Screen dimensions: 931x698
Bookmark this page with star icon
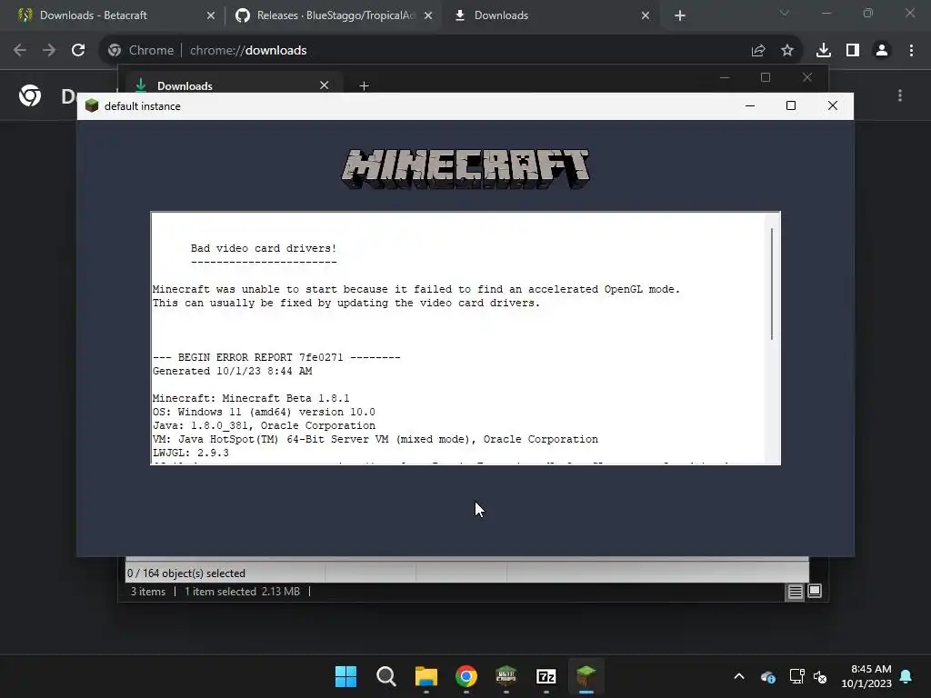[787, 51]
